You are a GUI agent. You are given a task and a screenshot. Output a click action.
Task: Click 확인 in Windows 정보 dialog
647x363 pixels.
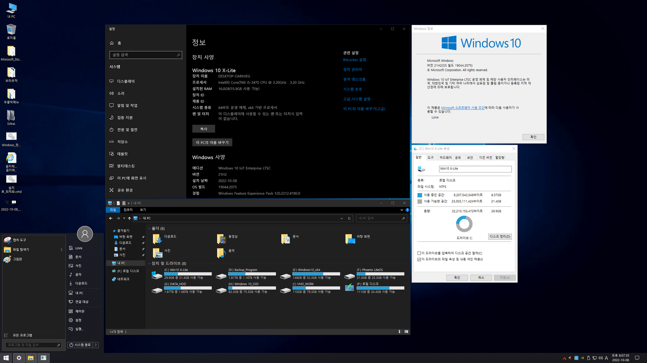(533, 137)
